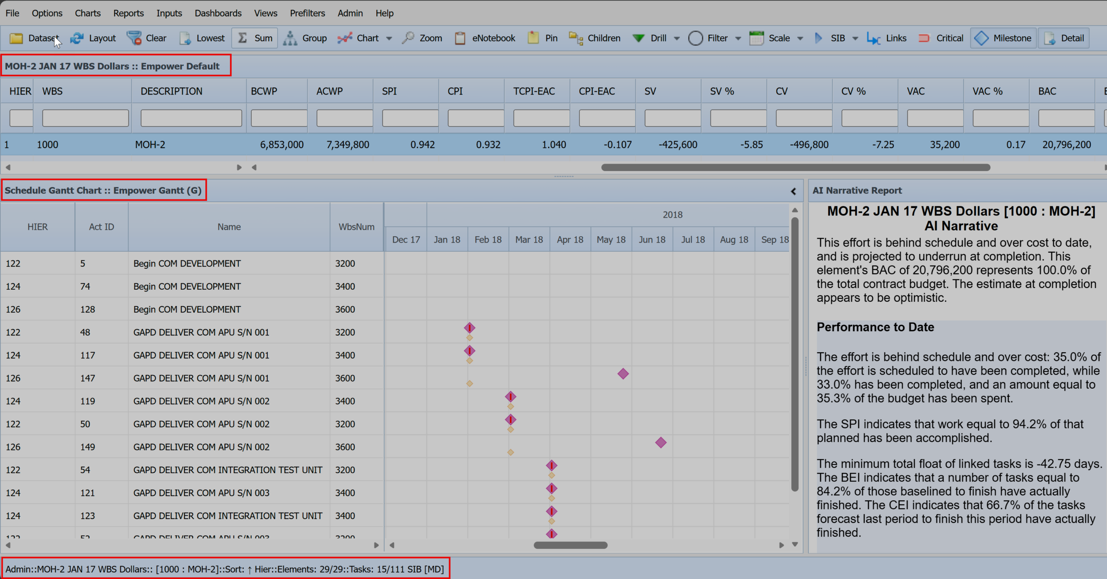The height and width of the screenshot is (579, 1107).
Task: Show Children elements
Action: click(594, 38)
